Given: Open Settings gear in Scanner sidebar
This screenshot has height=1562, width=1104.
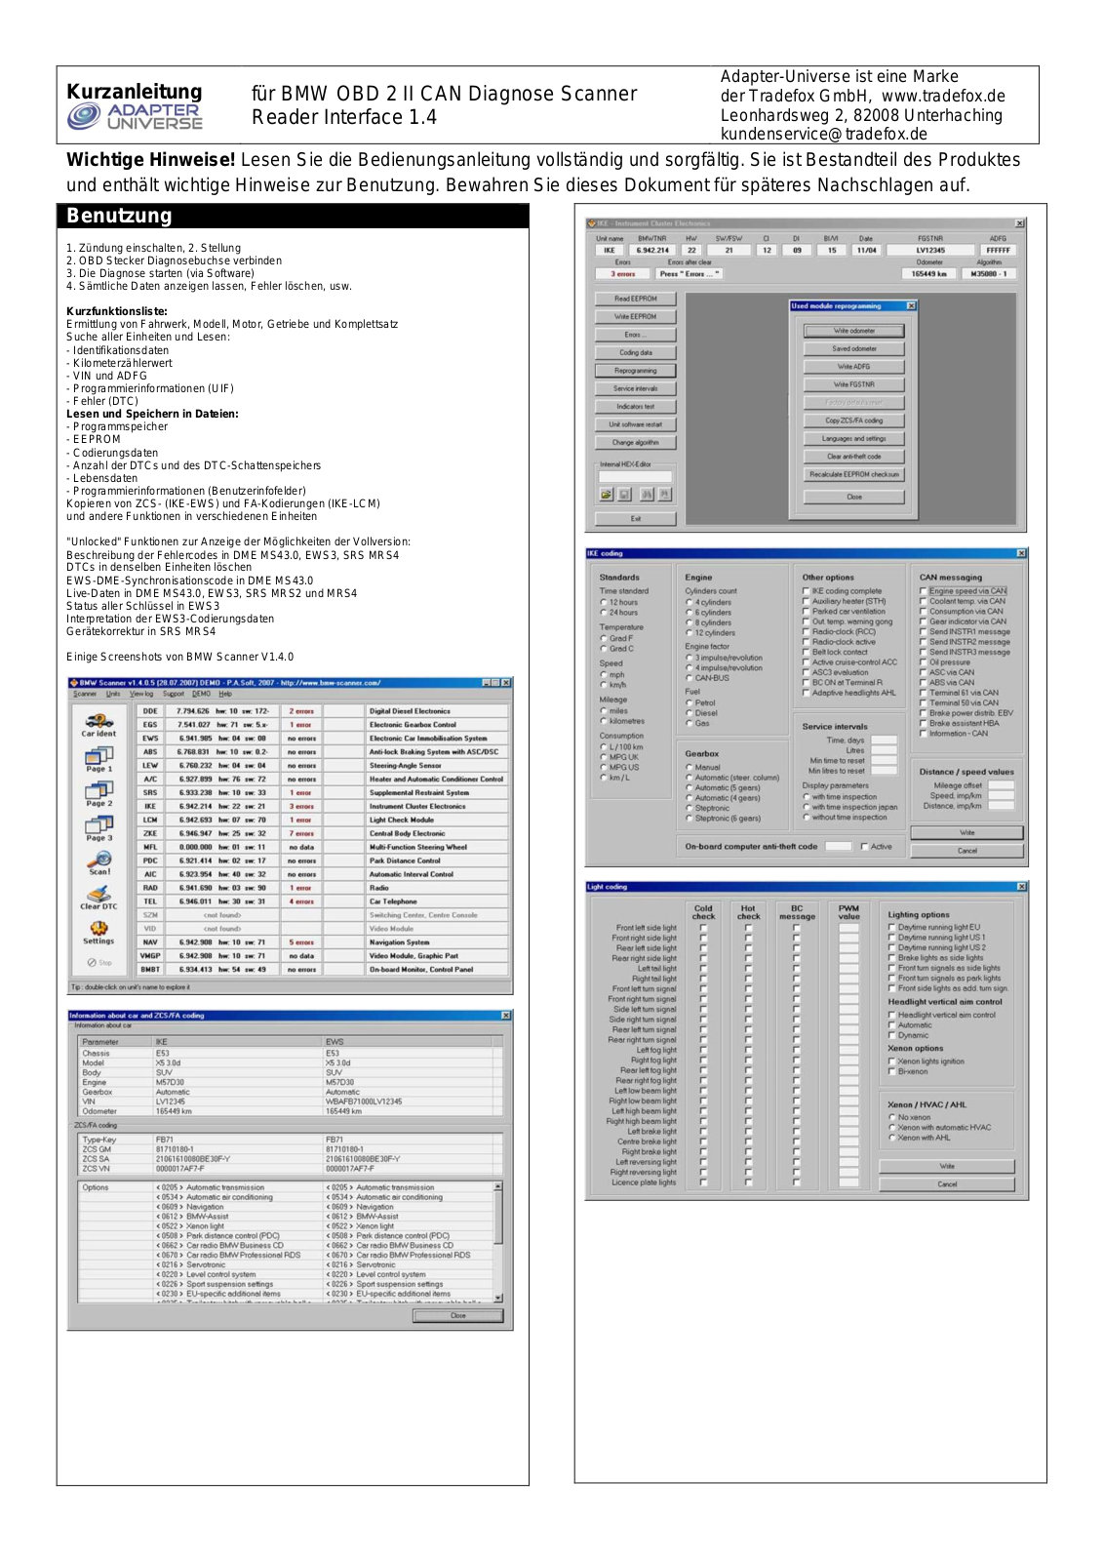Looking at the screenshot, I should [99, 932].
